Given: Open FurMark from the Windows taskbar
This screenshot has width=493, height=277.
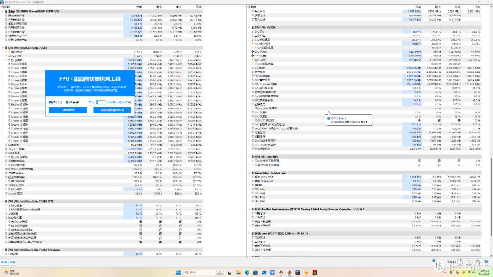Looking at the screenshot, I should point(315,272).
